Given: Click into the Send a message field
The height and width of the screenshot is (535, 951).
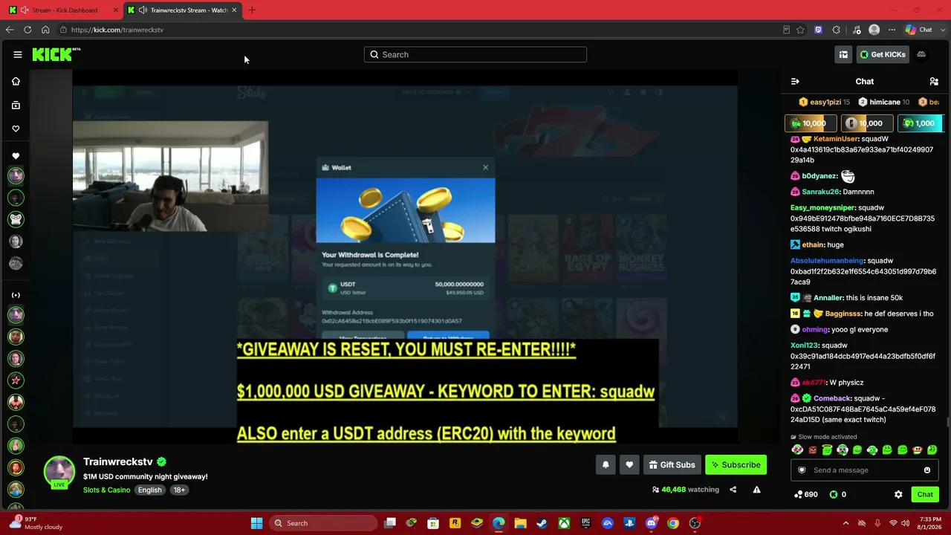Looking at the screenshot, I should point(864,470).
